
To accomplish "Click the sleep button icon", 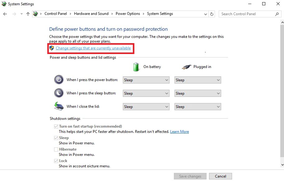I will (59, 93).
